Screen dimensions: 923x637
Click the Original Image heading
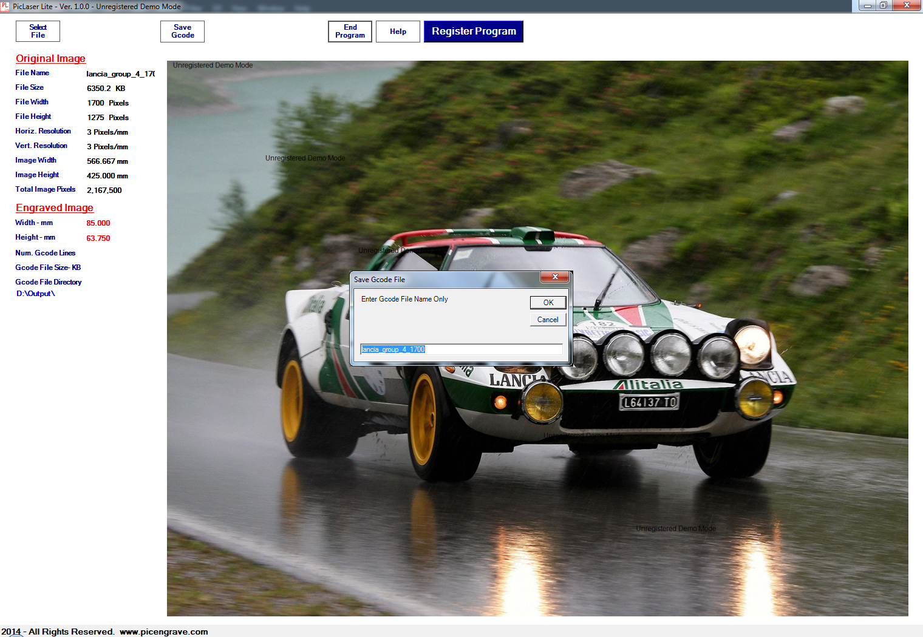pos(50,58)
